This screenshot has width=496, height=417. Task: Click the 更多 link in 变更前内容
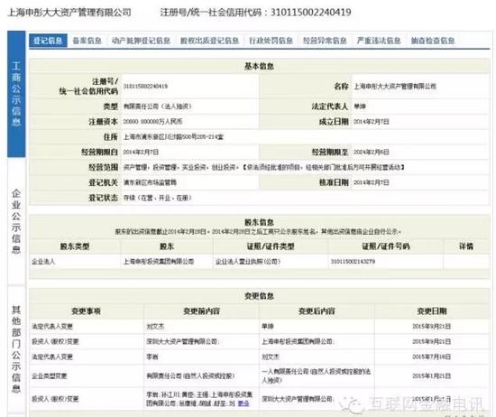point(243,403)
